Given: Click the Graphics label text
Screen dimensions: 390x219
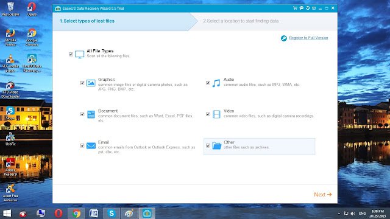Looking at the screenshot, I should click(x=107, y=80).
